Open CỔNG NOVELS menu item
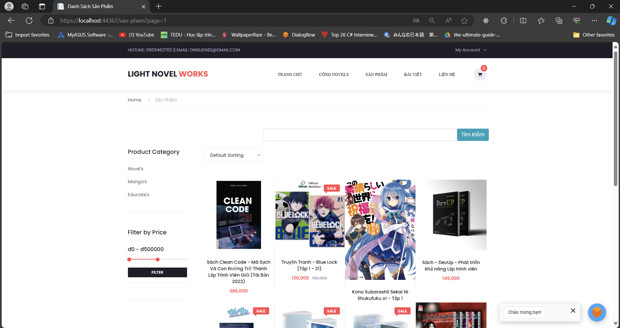The width and height of the screenshot is (620, 328). [334, 75]
